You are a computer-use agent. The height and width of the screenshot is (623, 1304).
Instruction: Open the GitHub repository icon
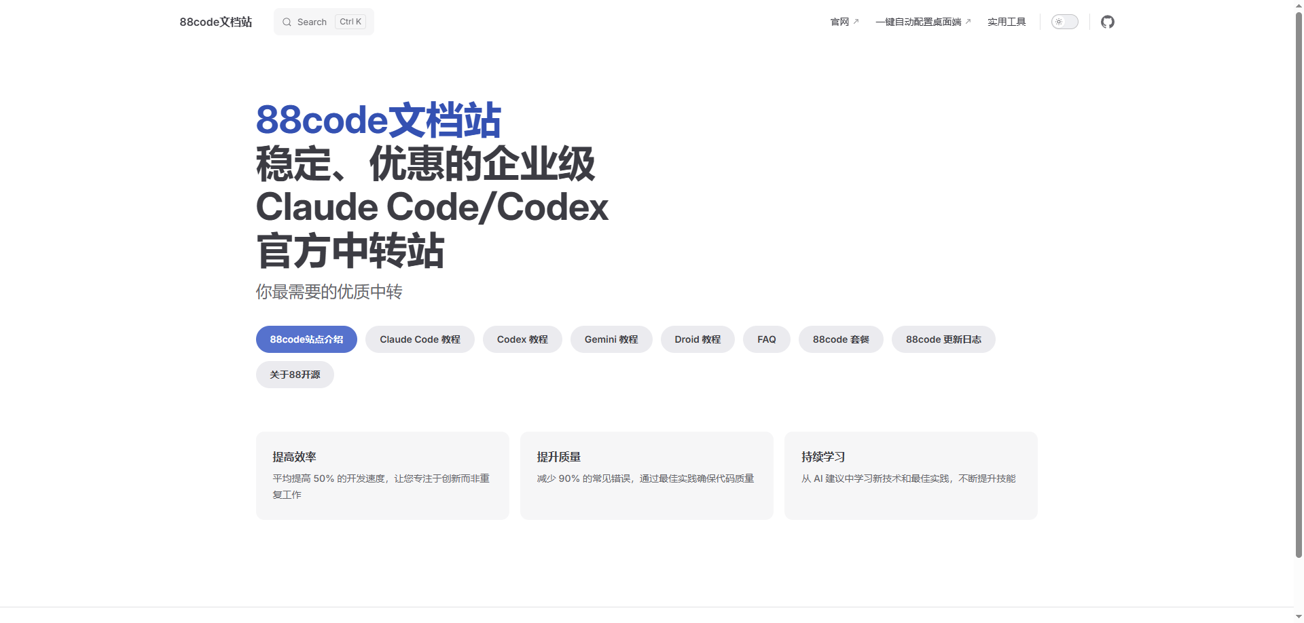coord(1108,22)
